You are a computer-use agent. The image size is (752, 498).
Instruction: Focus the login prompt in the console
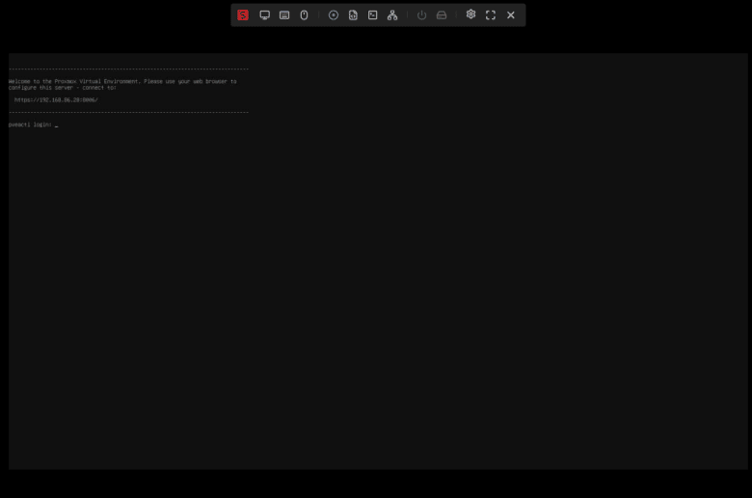tap(33, 124)
